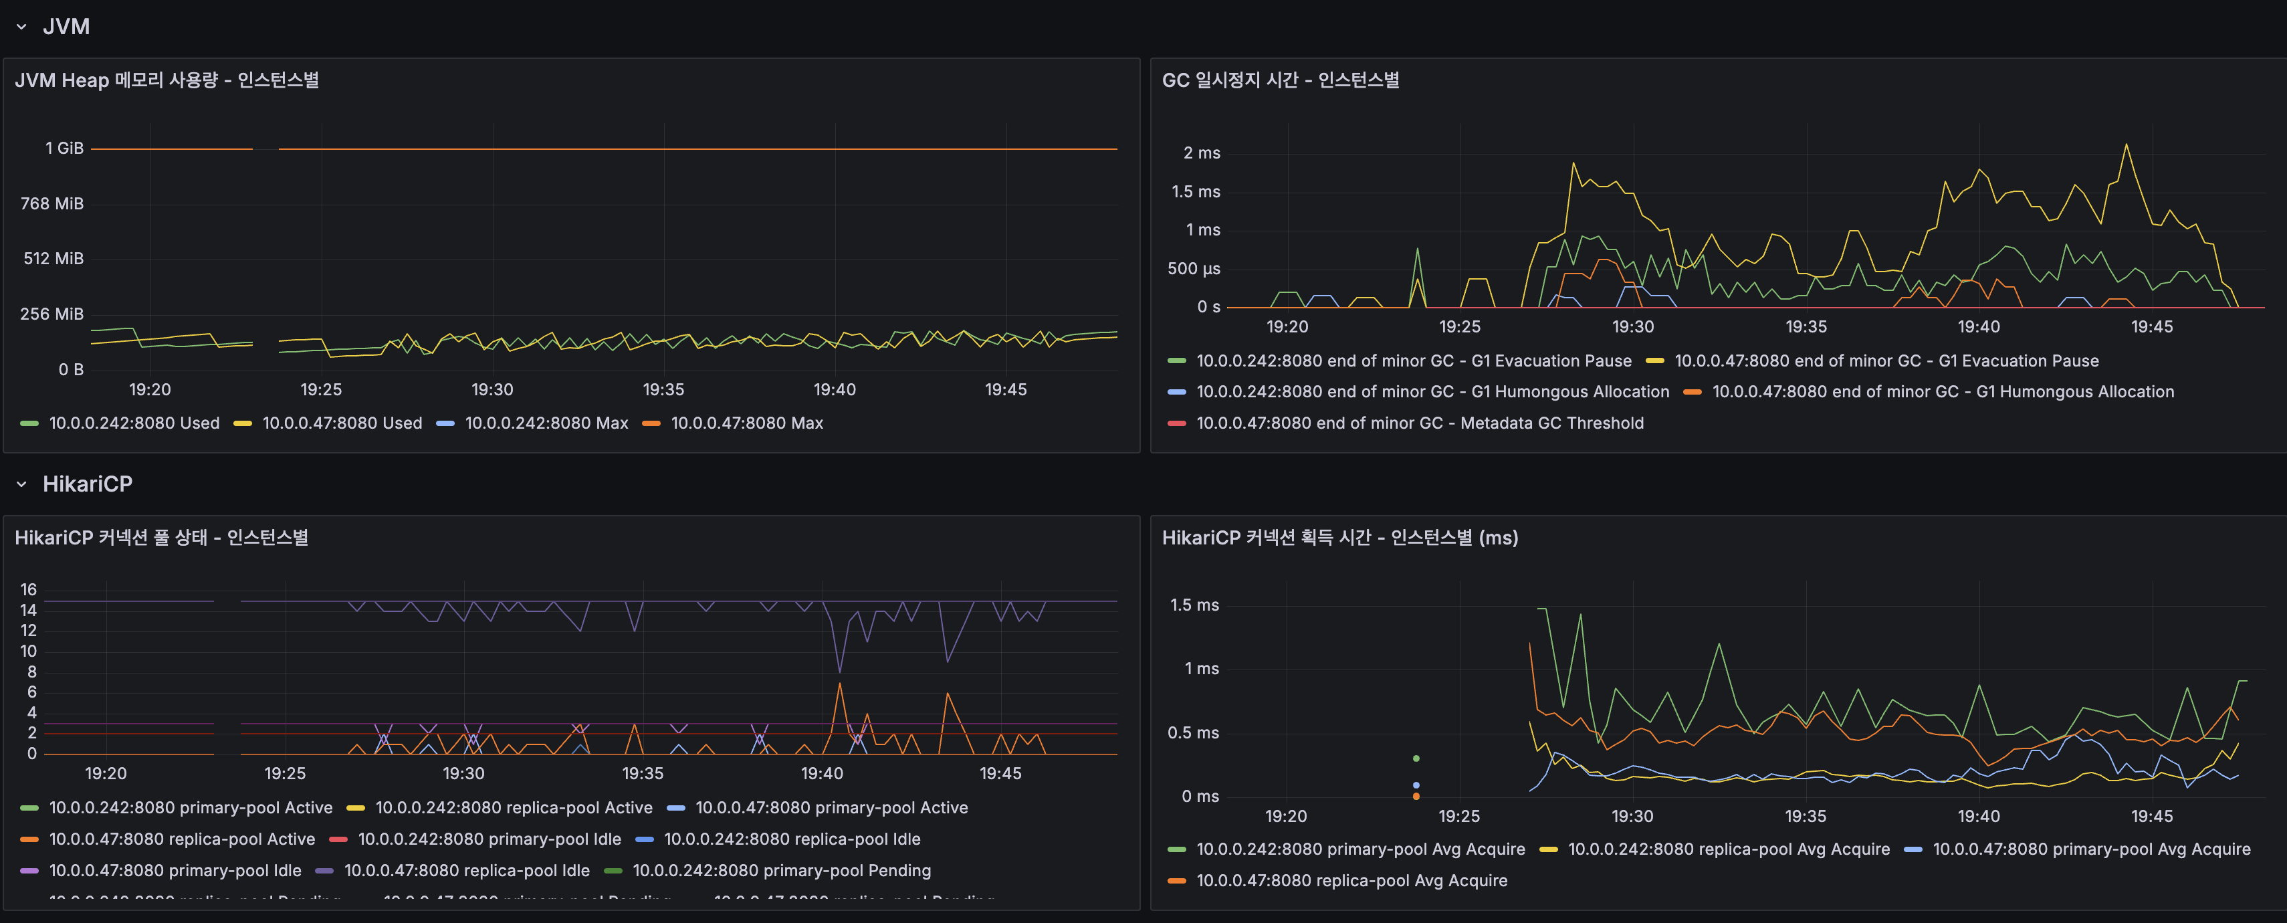Open the HikariCP 커넥션 획득 시간 panel title menu
This screenshot has height=923, width=2287.
click(x=1339, y=538)
